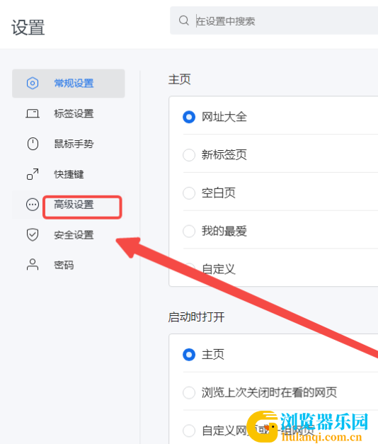378x444 pixels.
Task: Click the ellipsis circle icon for 高级设置
Action: tap(33, 205)
